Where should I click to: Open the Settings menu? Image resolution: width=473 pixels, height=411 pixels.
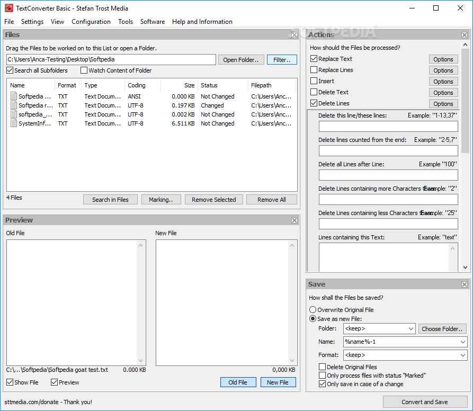(32, 22)
